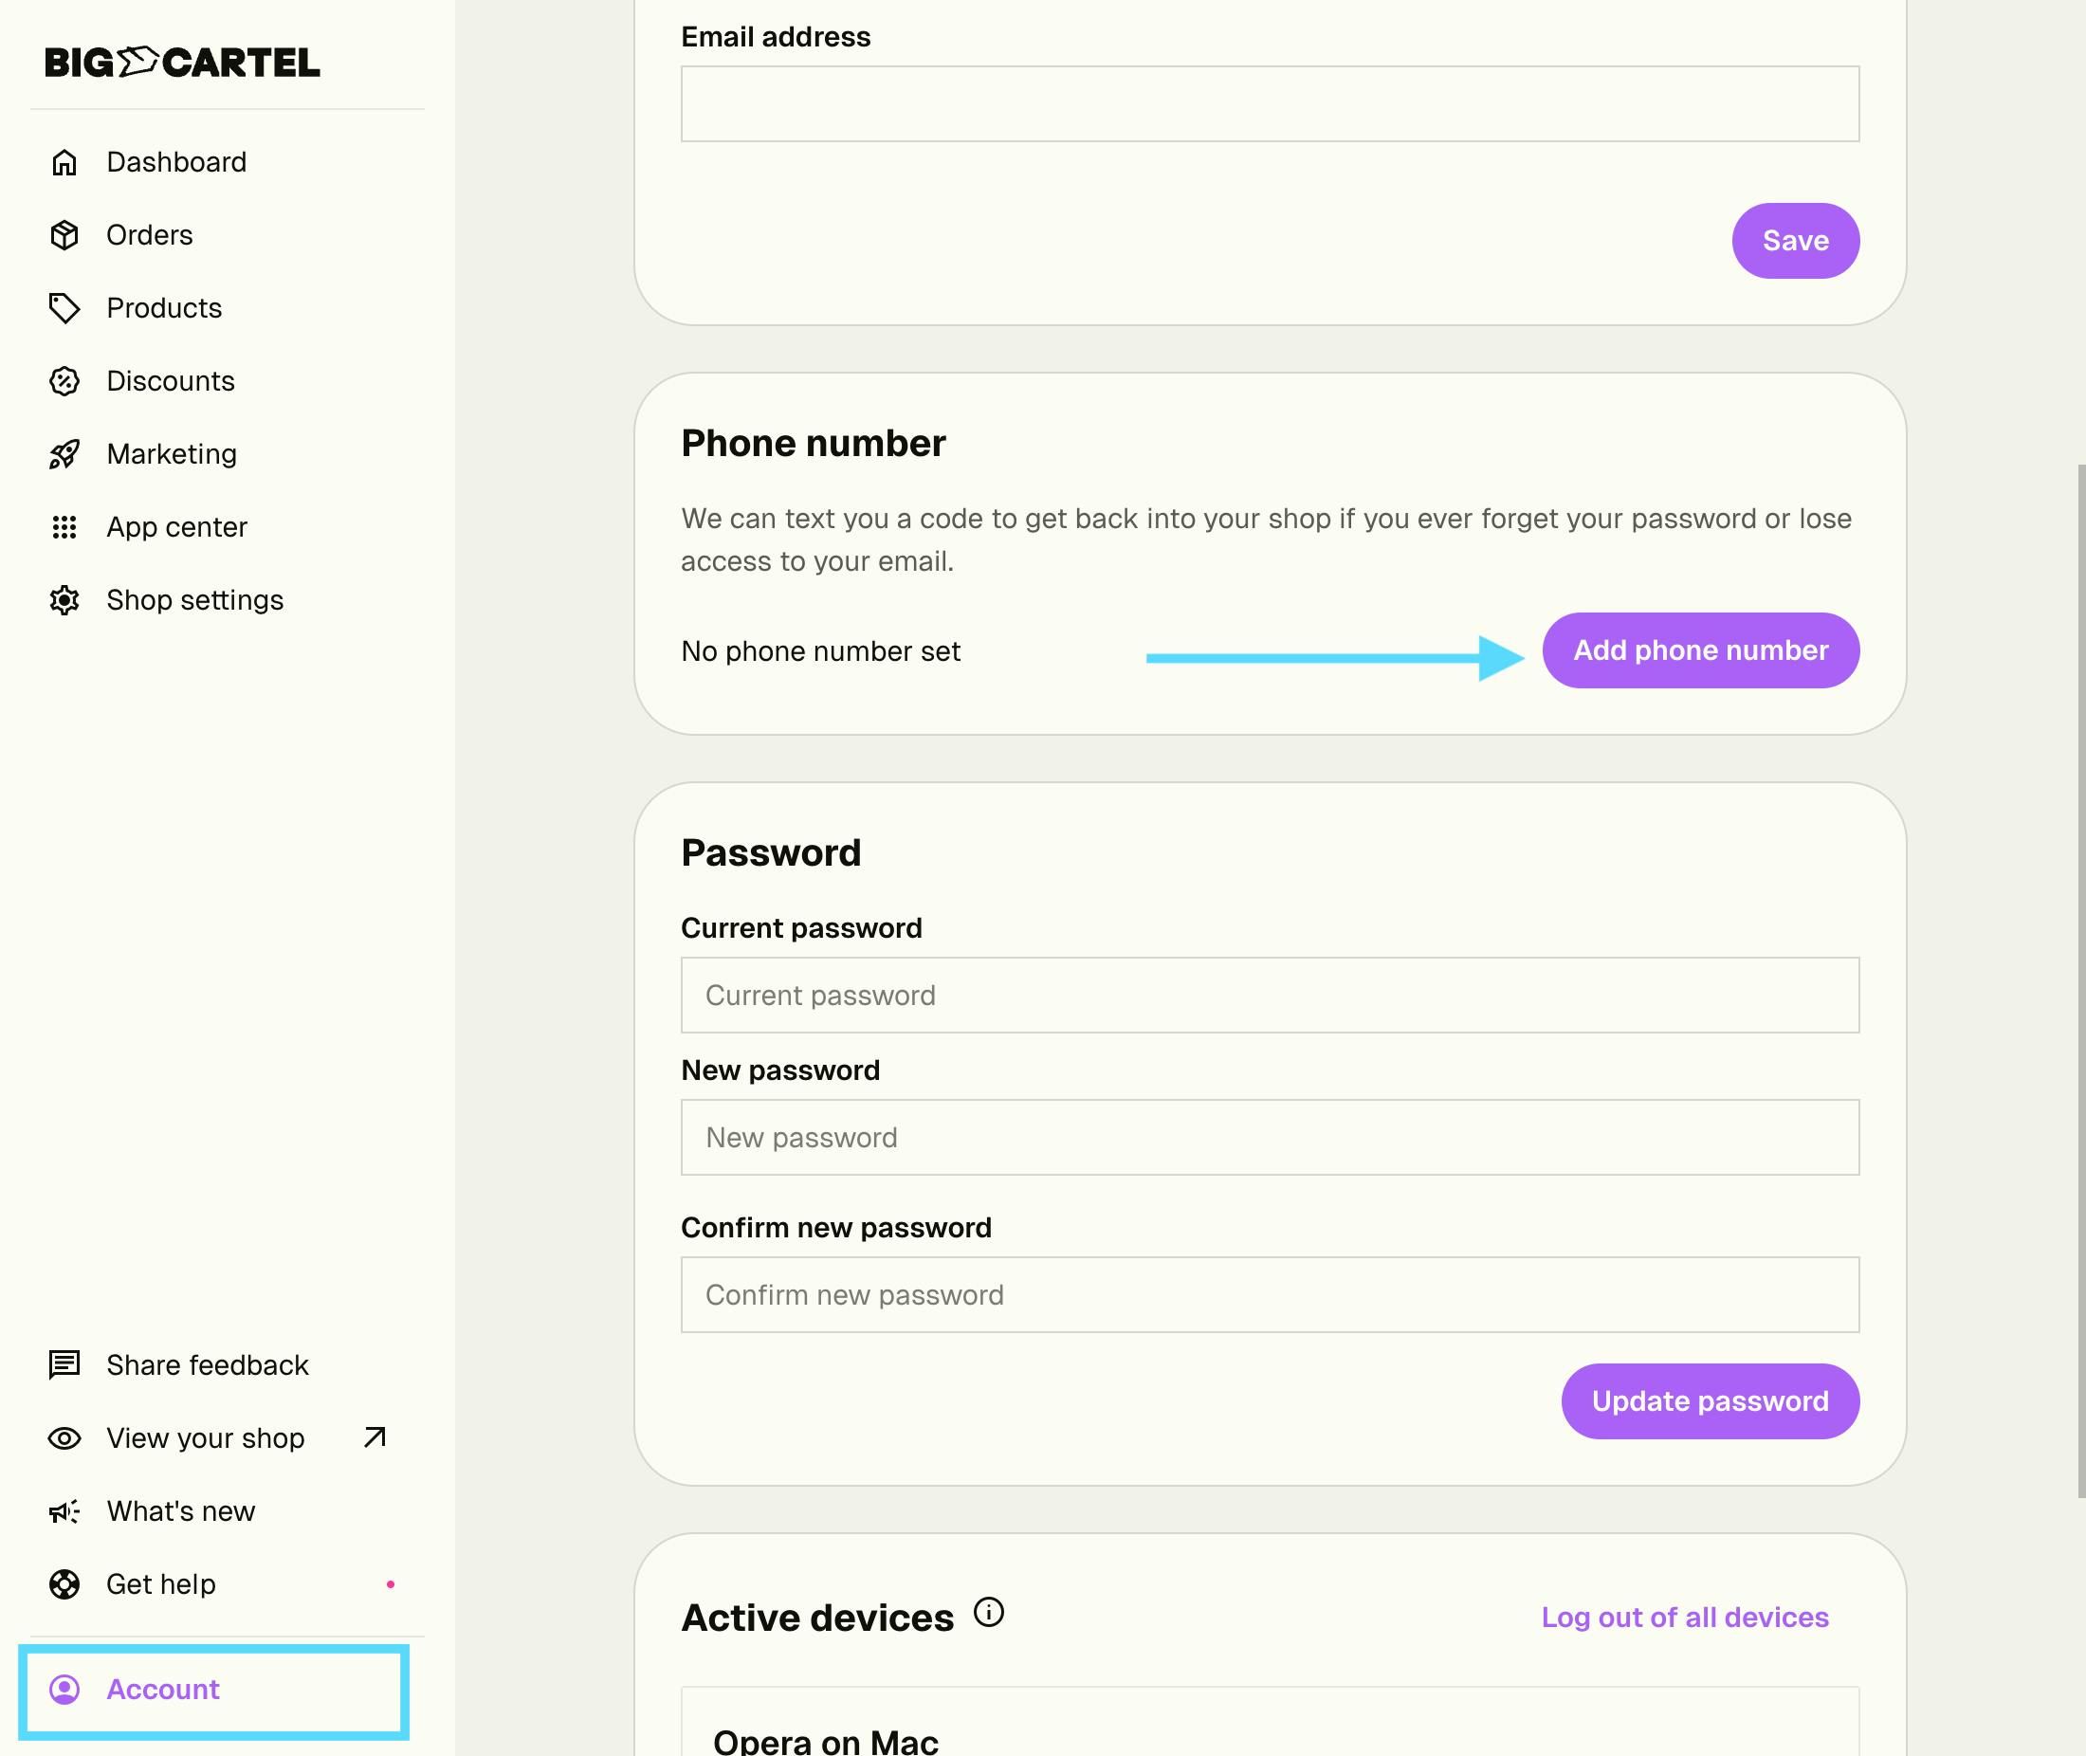2086x1756 pixels.
Task: Save the email address changes
Action: click(x=1794, y=241)
